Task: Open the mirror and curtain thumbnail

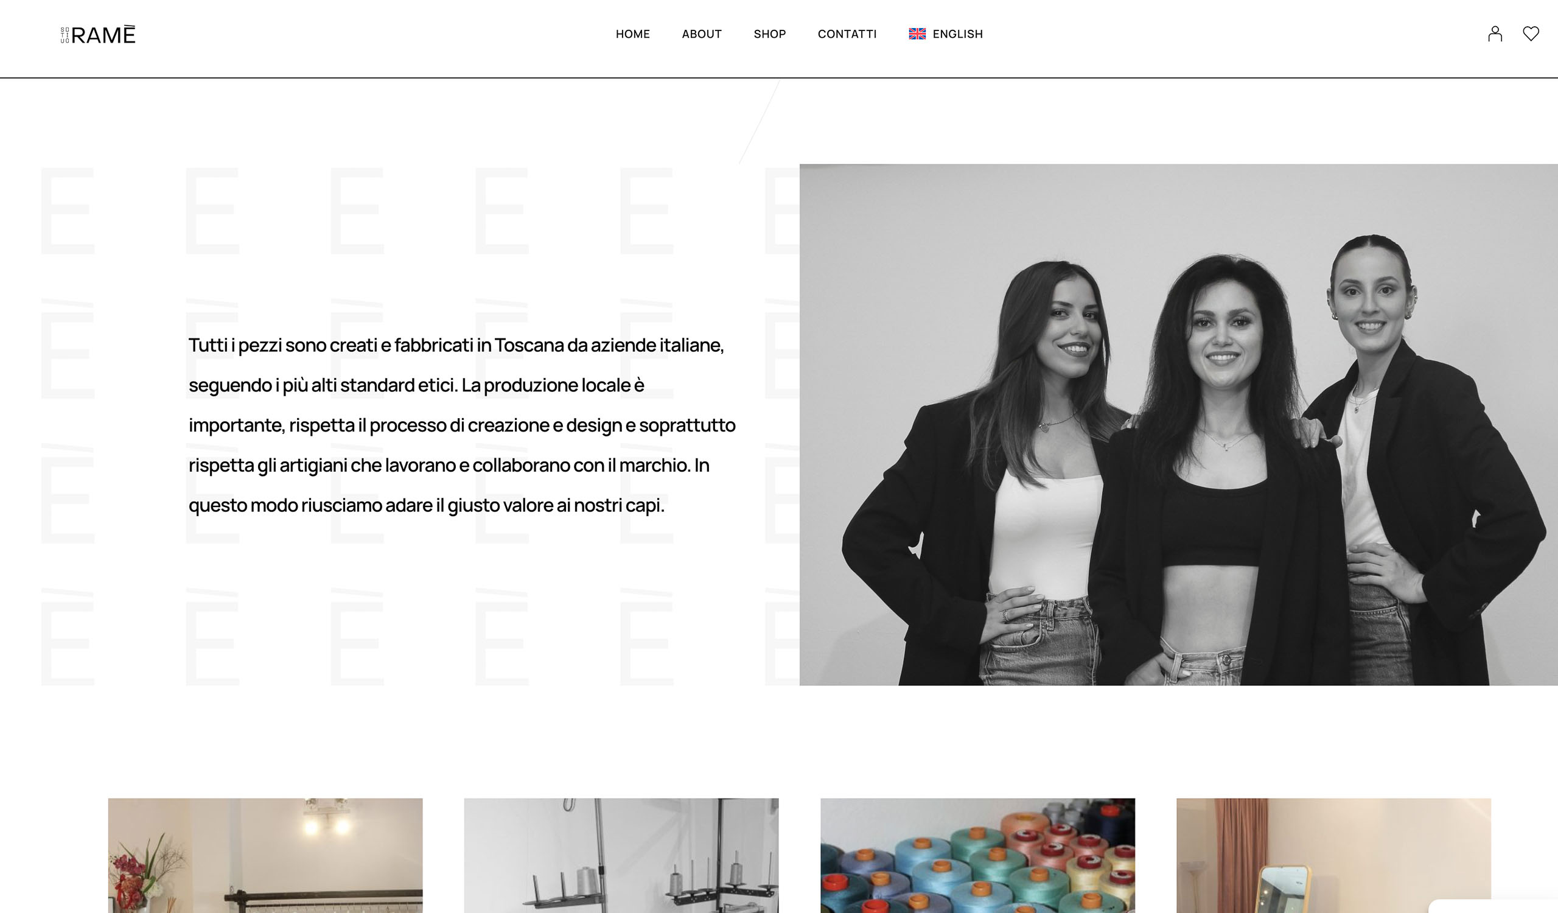Action: tap(1333, 856)
